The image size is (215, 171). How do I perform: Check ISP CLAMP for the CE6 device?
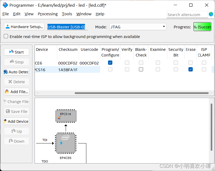tap(204, 63)
